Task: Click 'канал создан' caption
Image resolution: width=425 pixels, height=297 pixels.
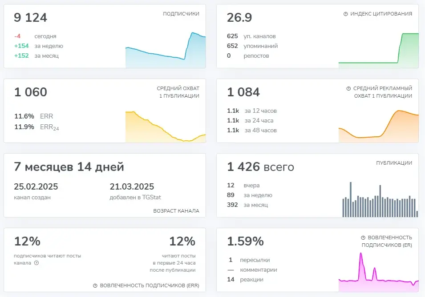Action: pos(32,198)
